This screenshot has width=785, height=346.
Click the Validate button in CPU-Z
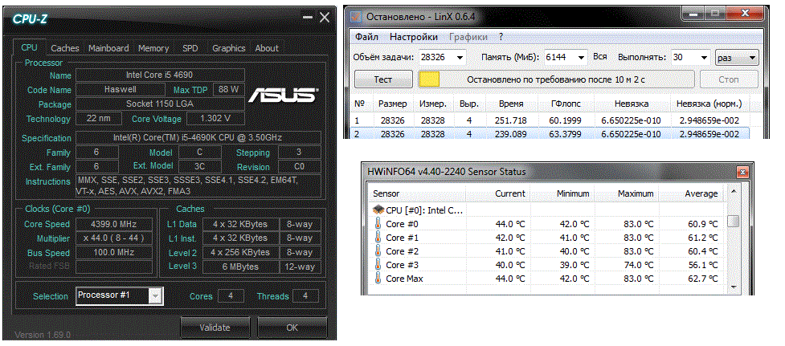215,328
